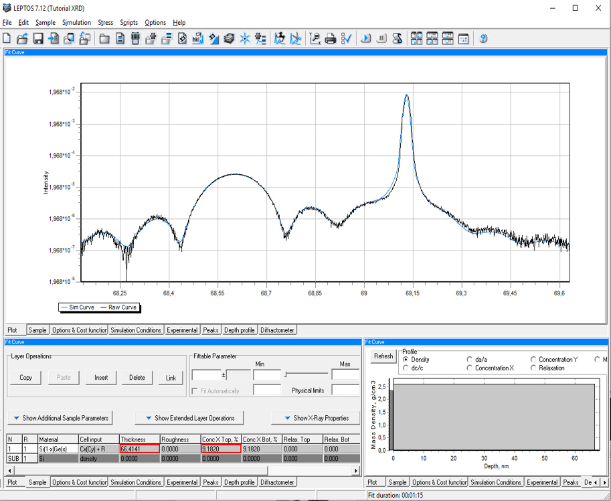Expand Show Extended Layer Operations
The width and height of the screenshot is (611, 501).
tap(188, 418)
